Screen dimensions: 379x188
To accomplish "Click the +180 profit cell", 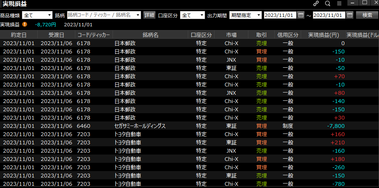I will click(338, 159).
